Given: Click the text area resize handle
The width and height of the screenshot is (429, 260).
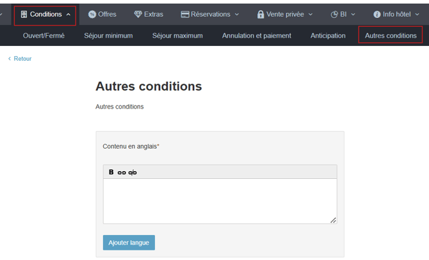Looking at the screenshot, I should 333,220.
